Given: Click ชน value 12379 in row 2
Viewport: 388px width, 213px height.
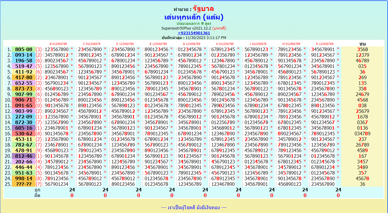Looking at the screenshot, I should [x=362, y=55].
